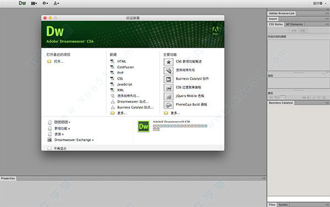Click Show list view icon in CSS Styles
The height and width of the screenshot is (207, 330).
(277, 97)
